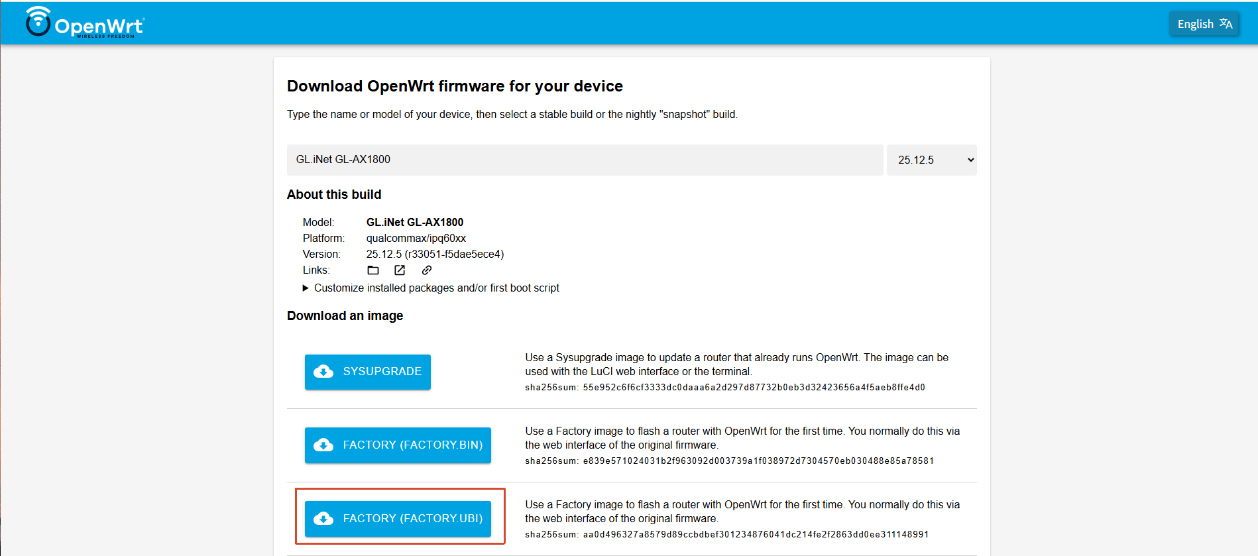Download the SYSUPGRADE image
Viewport: 1258px width, 556px height.
[x=368, y=372]
